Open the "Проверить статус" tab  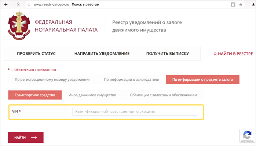[36, 54]
